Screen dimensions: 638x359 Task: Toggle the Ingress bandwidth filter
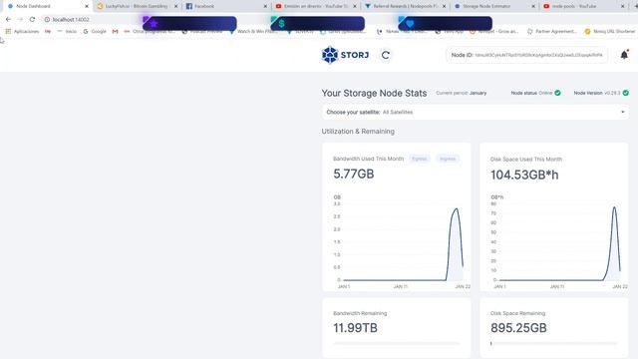[448, 159]
